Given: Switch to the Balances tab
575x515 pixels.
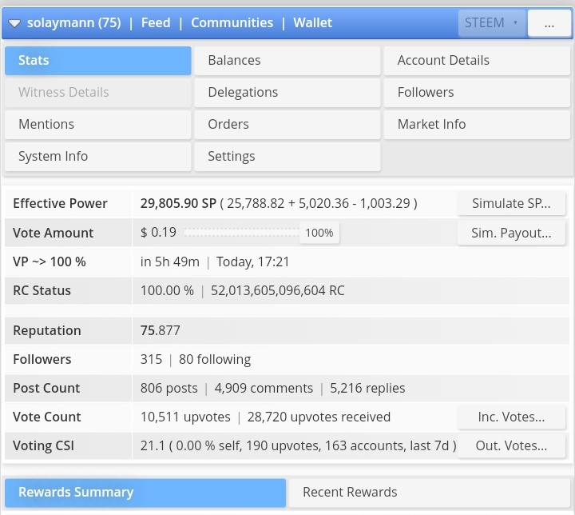Looking at the screenshot, I should (287, 61).
